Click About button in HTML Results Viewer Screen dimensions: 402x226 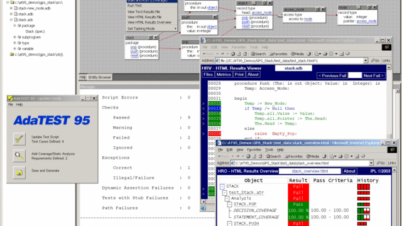click(x=253, y=75)
